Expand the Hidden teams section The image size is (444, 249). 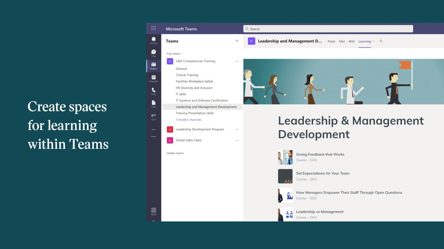tap(175, 153)
